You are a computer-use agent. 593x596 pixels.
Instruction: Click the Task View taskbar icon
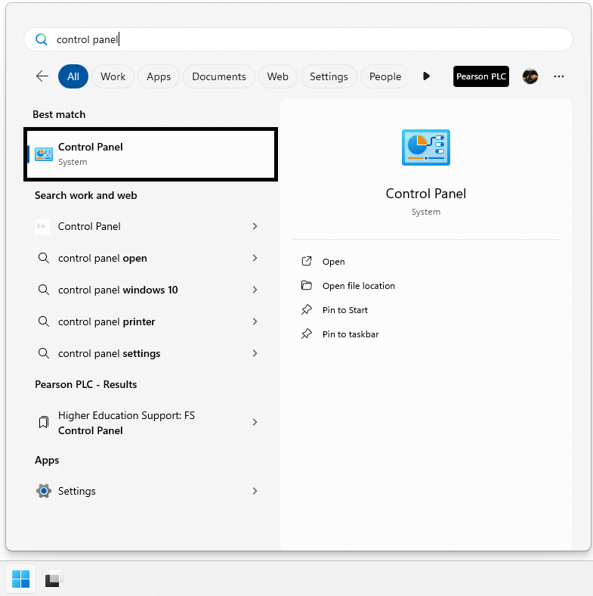pos(53,579)
